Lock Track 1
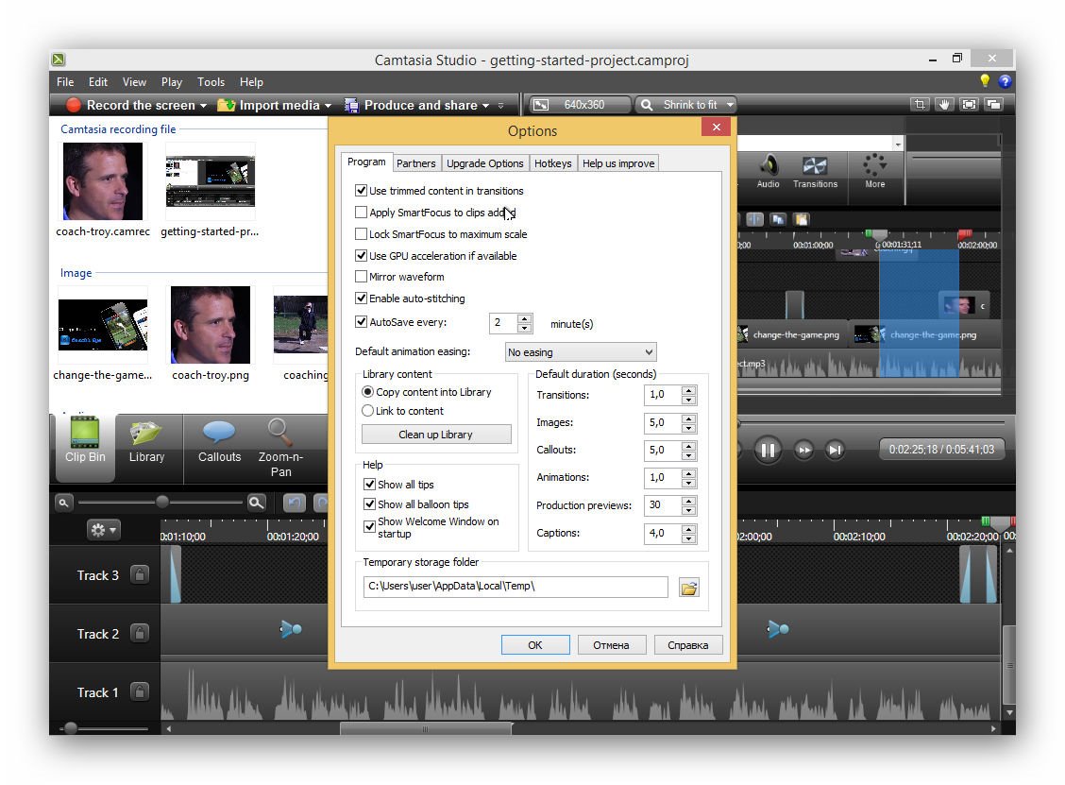This screenshot has width=1065, height=785. point(139,691)
